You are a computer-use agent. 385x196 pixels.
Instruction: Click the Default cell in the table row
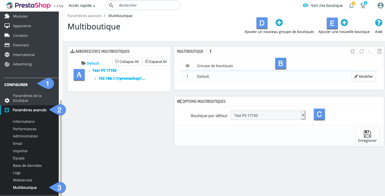203,76
